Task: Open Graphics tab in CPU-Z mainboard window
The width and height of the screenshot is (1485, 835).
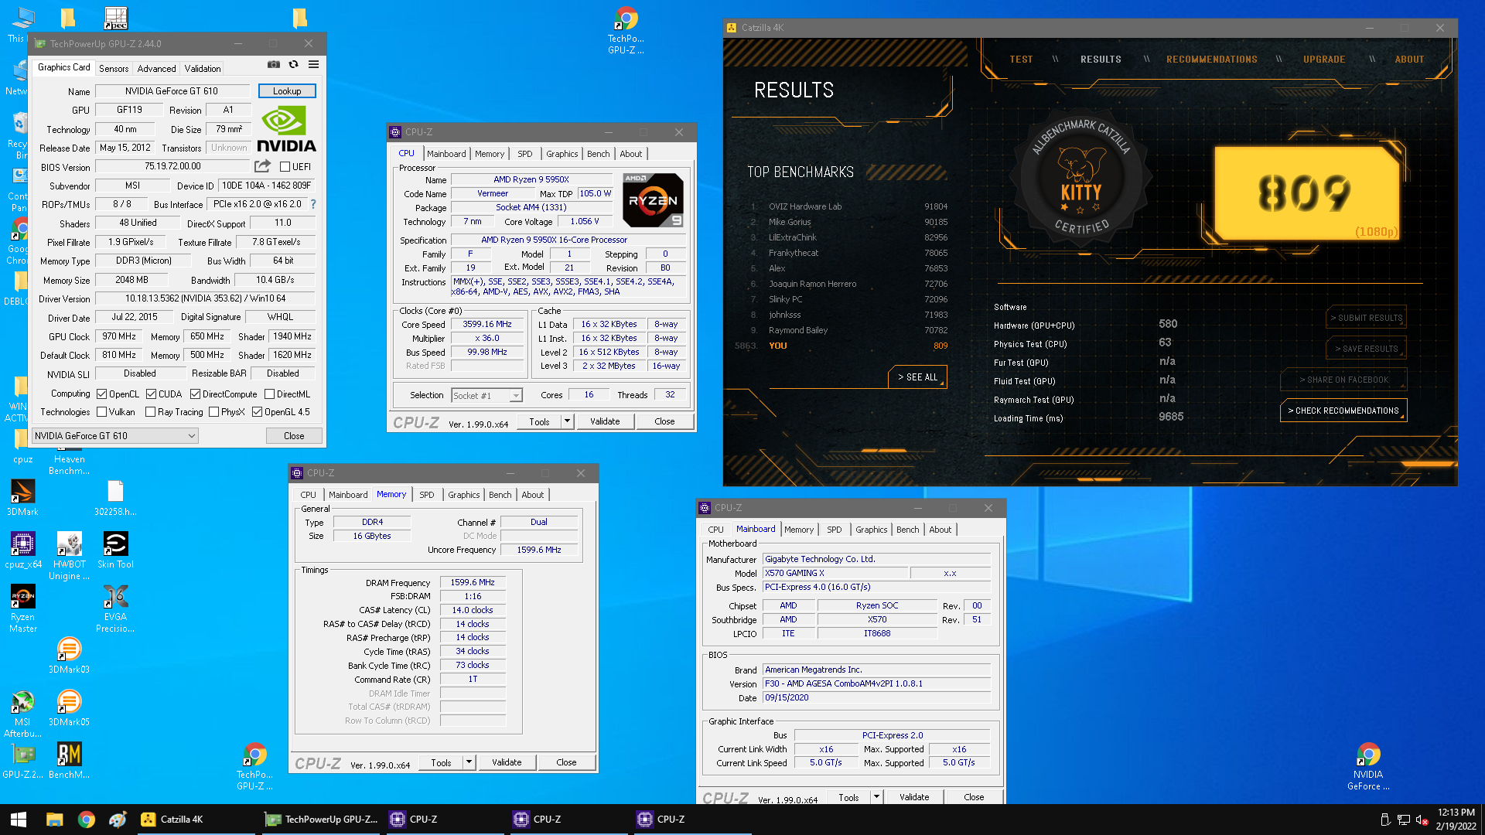Action: [x=871, y=530]
